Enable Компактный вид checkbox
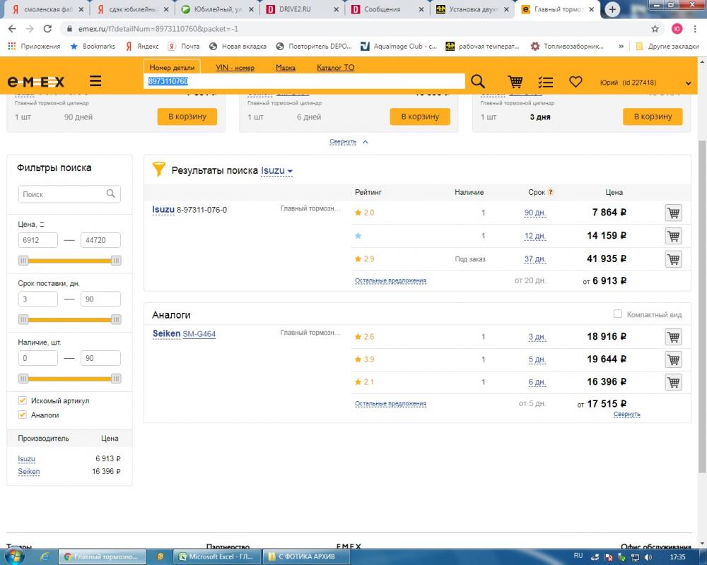Screen dimensions: 707x565 [618, 314]
